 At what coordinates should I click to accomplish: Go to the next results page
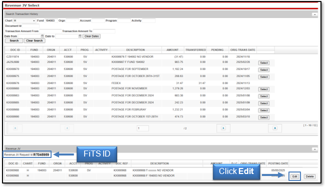point(223,128)
